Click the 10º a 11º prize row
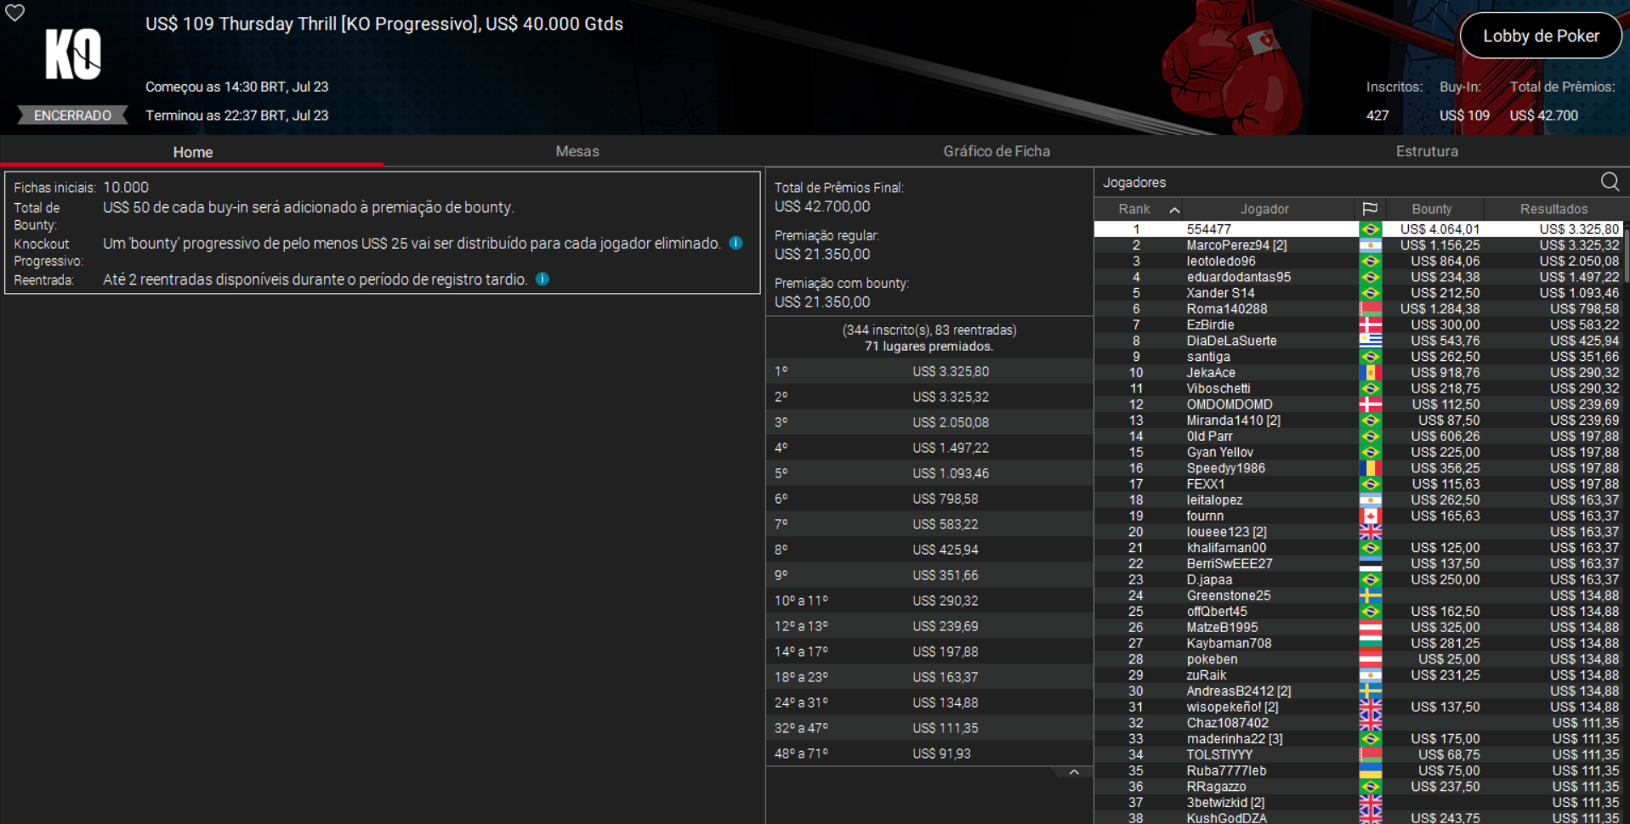This screenshot has height=824, width=1630. (929, 601)
